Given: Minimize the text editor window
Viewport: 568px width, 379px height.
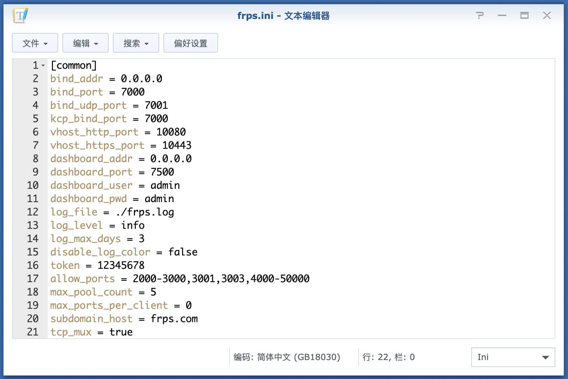Looking at the screenshot, I should (502, 15).
